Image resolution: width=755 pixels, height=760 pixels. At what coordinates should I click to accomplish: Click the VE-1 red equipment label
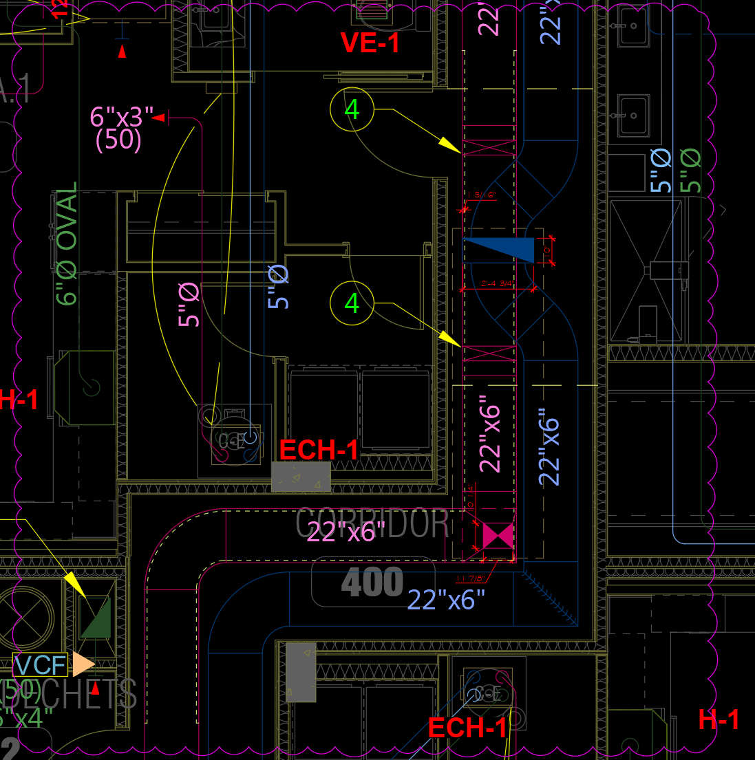370,43
